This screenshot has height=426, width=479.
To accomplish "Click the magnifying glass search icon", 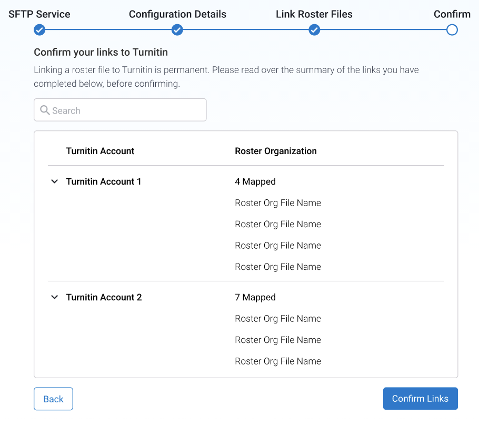I will pyautogui.click(x=45, y=110).
